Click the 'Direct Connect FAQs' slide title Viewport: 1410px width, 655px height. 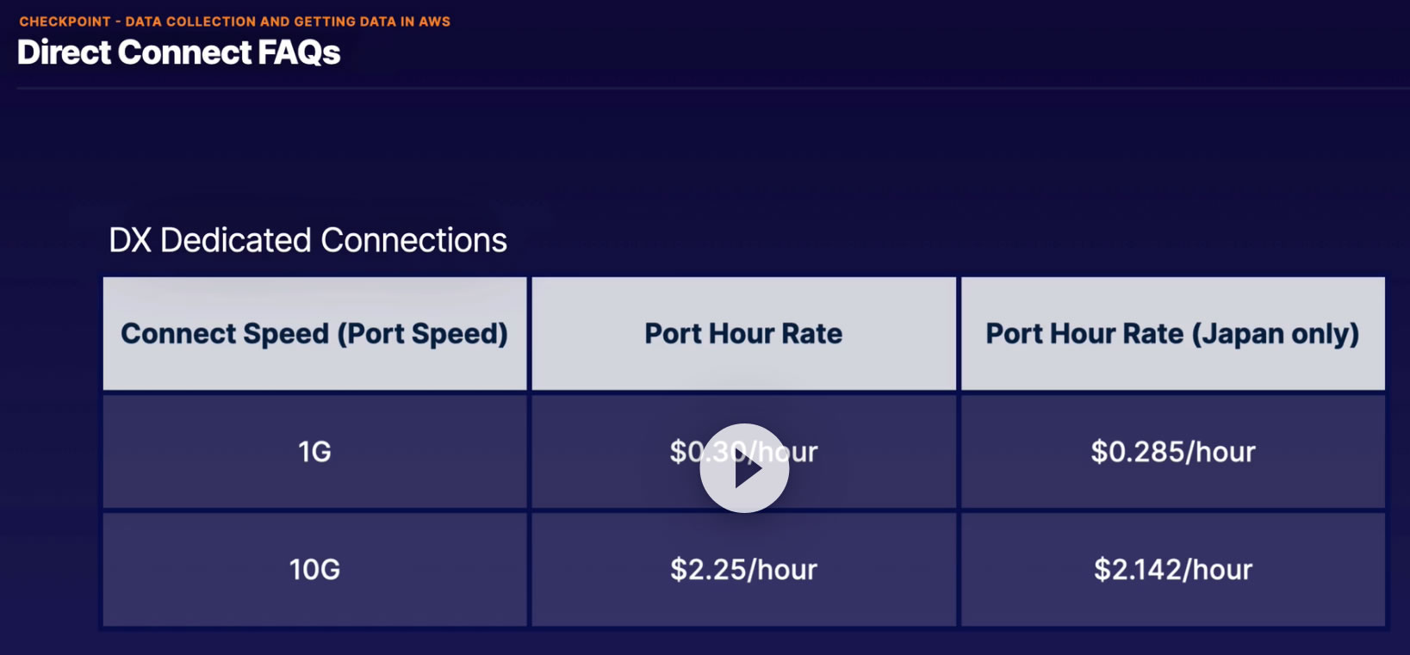tap(179, 53)
